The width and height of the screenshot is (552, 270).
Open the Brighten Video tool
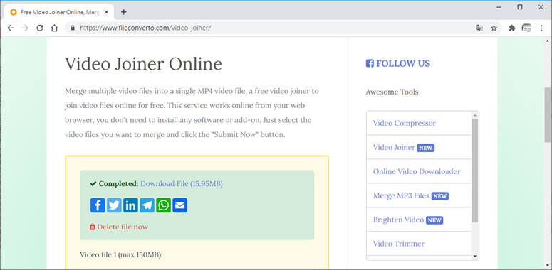pos(399,220)
